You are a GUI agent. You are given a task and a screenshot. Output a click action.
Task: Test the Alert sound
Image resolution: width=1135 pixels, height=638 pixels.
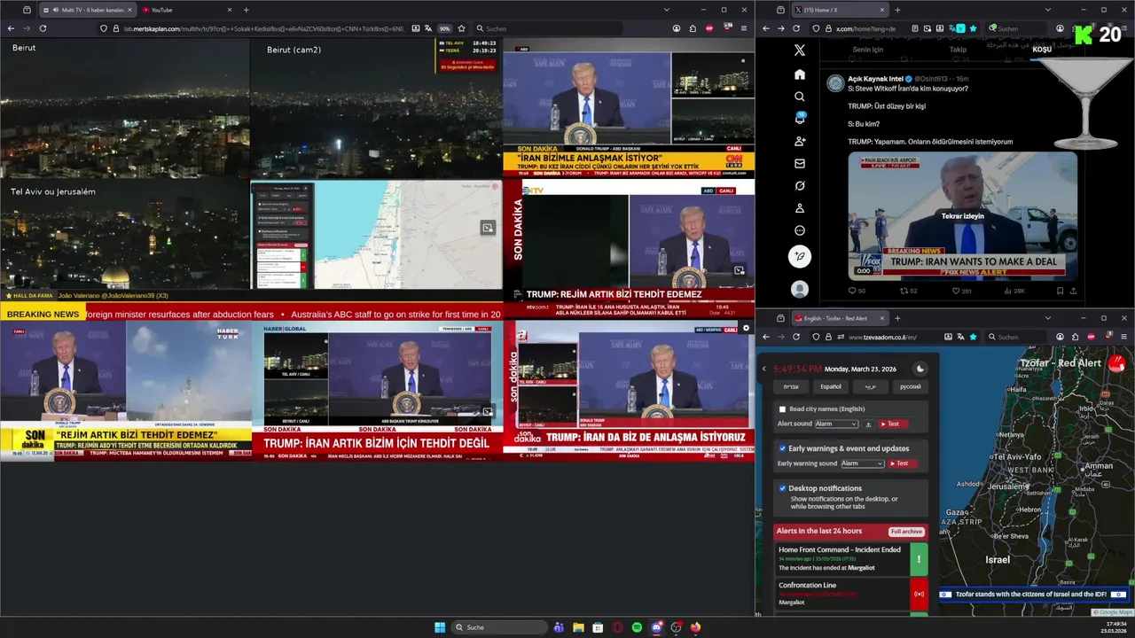(x=894, y=424)
